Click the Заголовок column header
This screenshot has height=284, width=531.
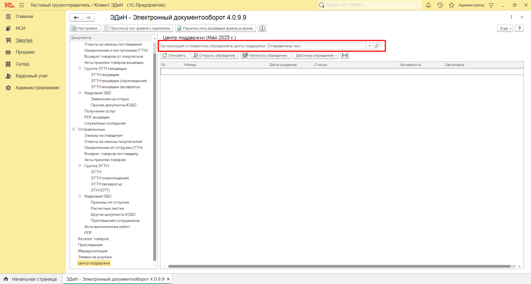point(484,65)
